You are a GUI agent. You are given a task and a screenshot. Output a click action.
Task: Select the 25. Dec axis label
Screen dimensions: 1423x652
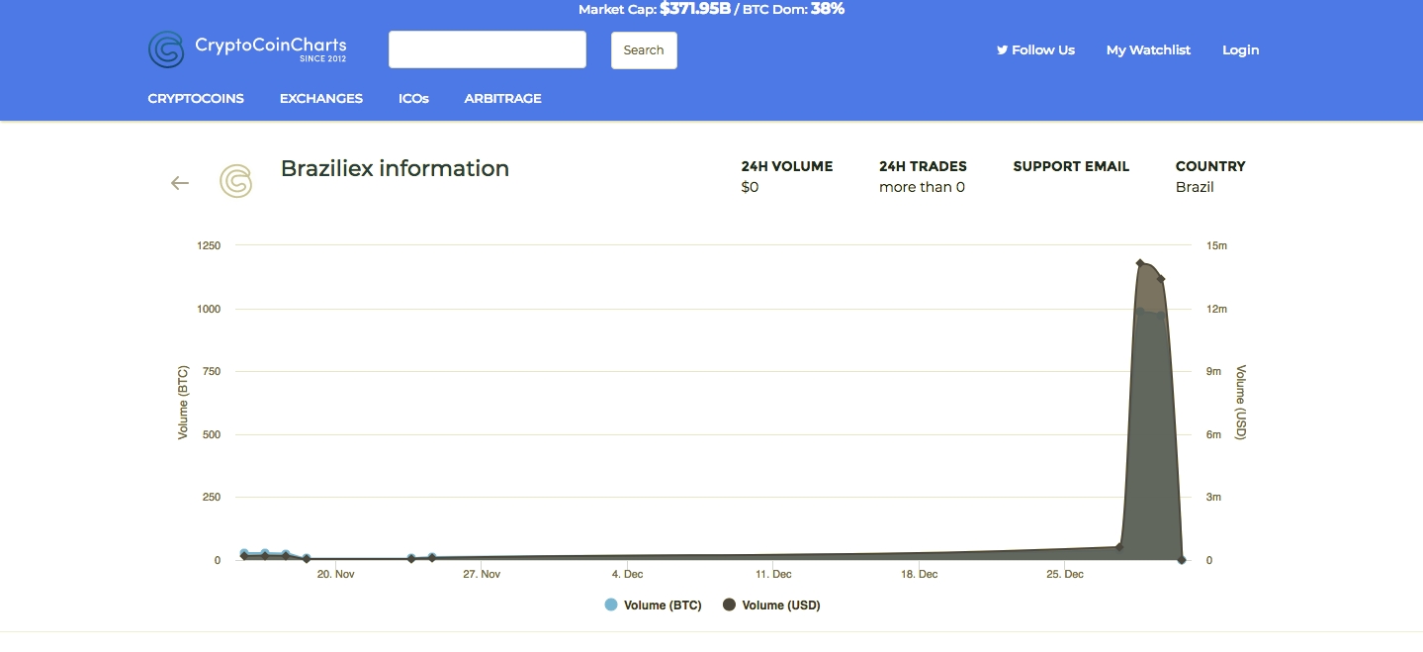[1065, 574]
